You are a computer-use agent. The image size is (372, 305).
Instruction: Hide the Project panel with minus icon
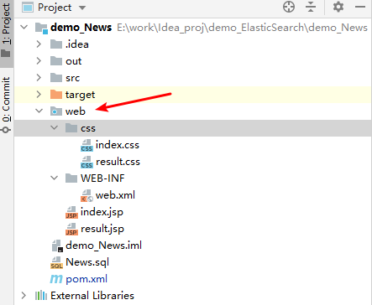360,7
